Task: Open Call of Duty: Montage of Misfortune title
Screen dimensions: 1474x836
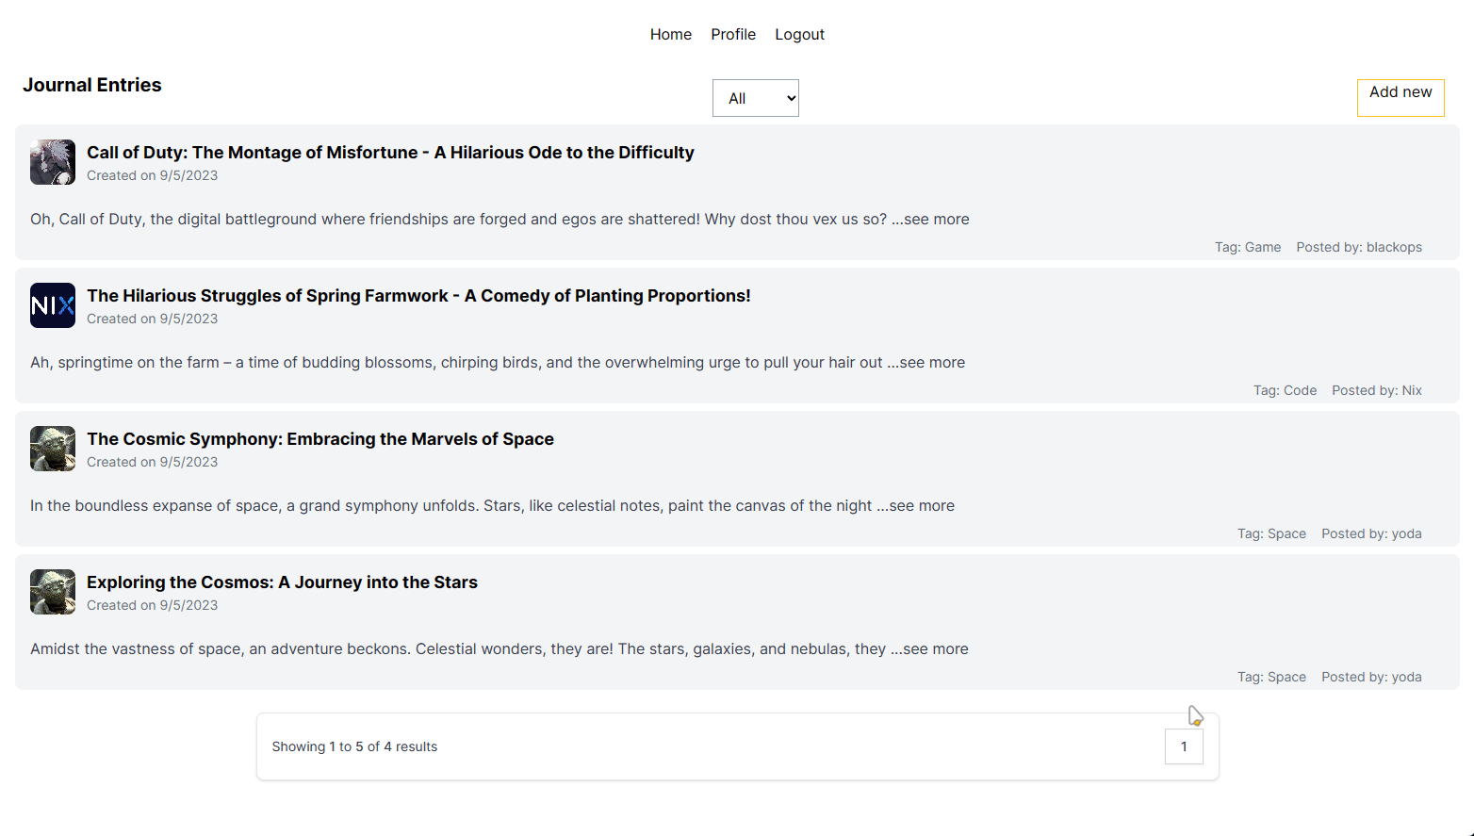Action: click(x=390, y=153)
